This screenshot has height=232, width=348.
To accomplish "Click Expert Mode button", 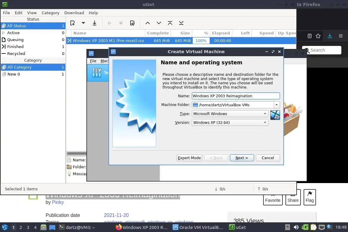I will tap(189, 158).
